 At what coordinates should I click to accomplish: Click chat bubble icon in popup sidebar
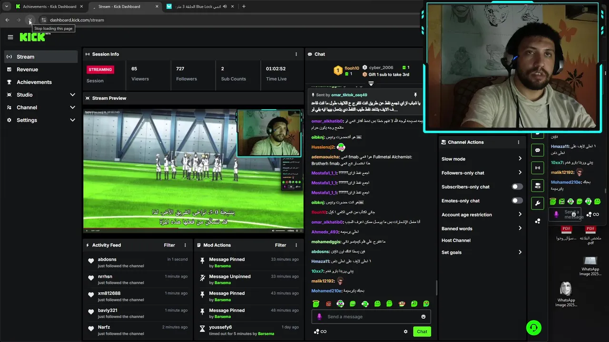pyautogui.click(x=537, y=150)
